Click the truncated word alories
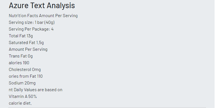Image resolution: width=216 pixels, height=108 pixels. [x=15, y=63]
